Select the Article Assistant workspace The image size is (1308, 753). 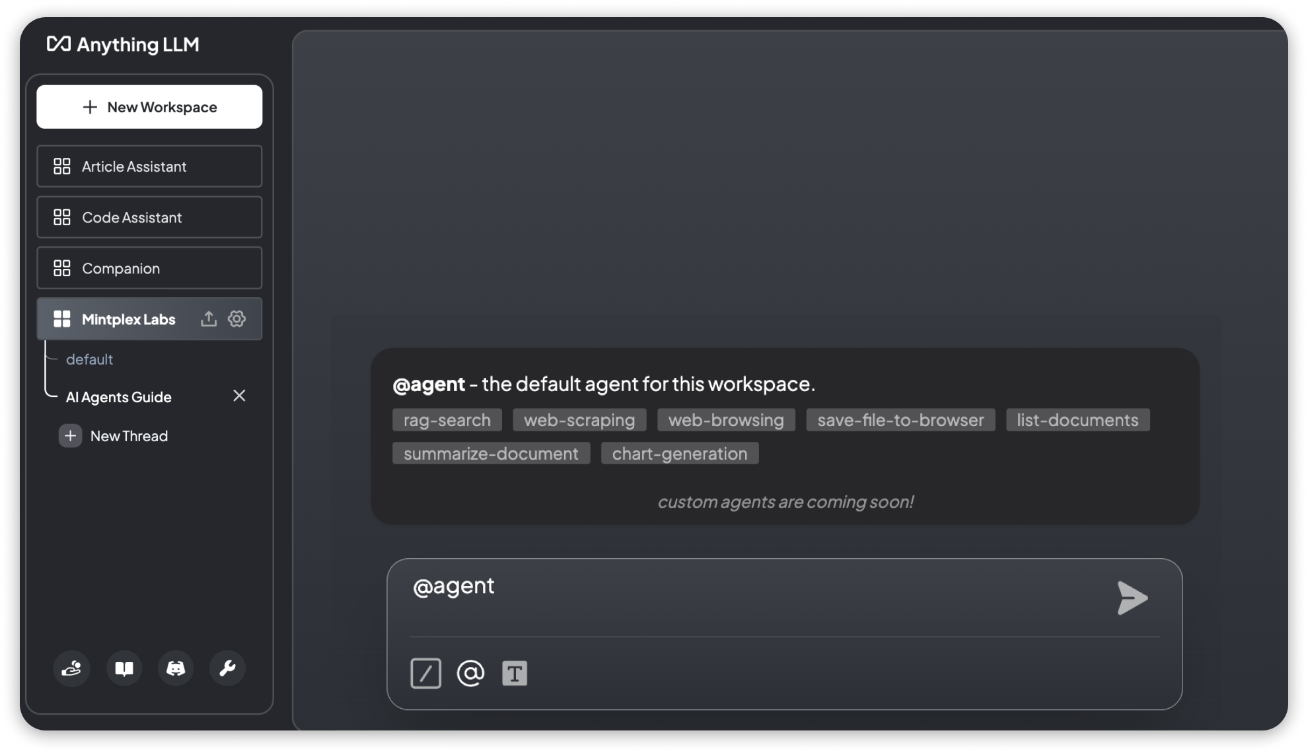point(150,166)
